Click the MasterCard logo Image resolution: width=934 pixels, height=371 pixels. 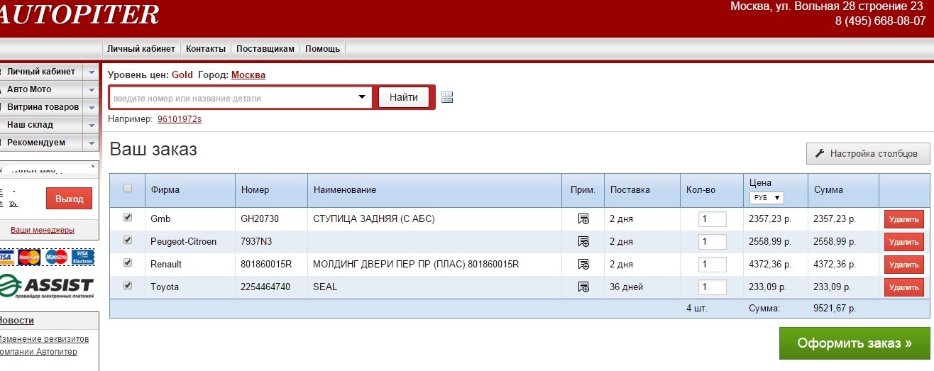coord(28,257)
